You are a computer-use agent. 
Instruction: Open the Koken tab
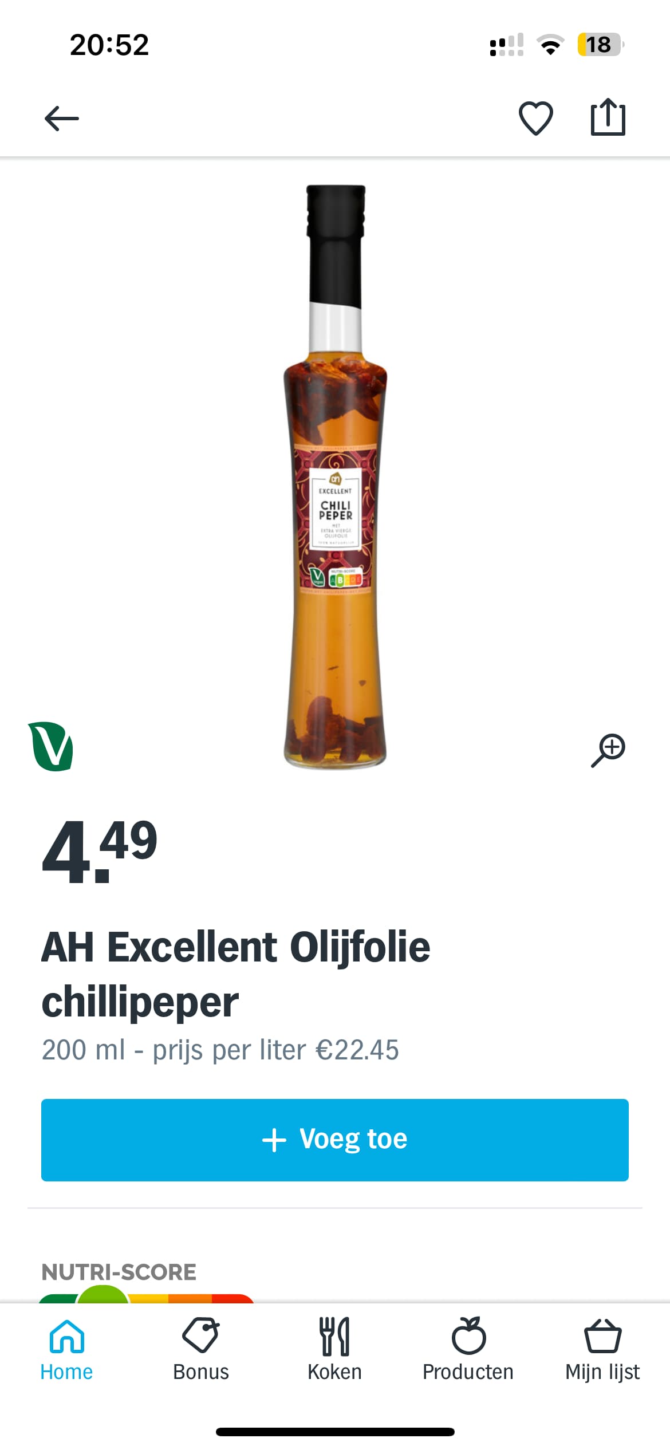point(334,1350)
